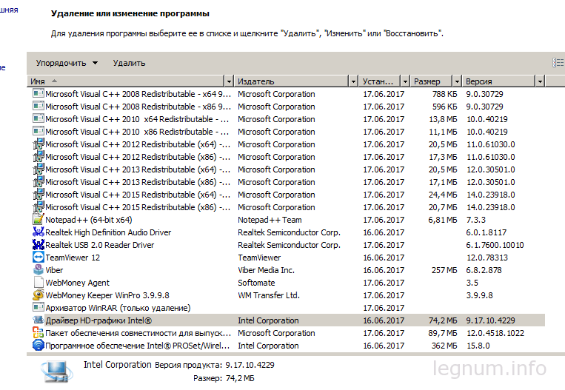Click the Notepad++ program icon
Viewport: 565px width, 390px height.
pos(39,220)
